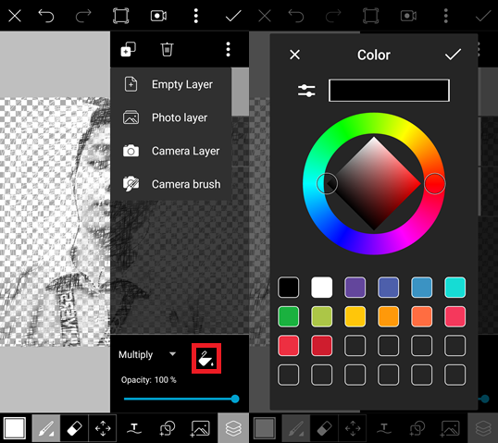This screenshot has height=443, width=498.
Task: Tap the paint bucket fill icon
Action: coord(206,359)
